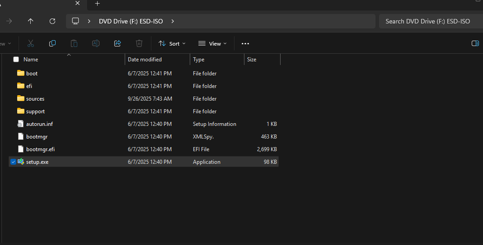Uncheck the setup.exe checkbox

(13, 162)
